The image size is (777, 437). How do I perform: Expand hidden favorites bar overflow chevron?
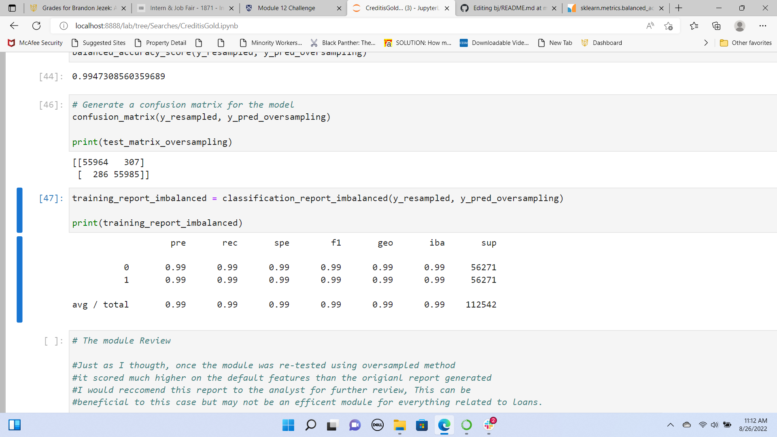click(706, 43)
